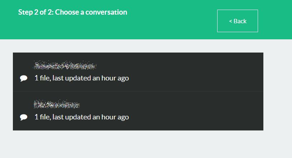Select the second conversation's blurred name

click(x=57, y=105)
